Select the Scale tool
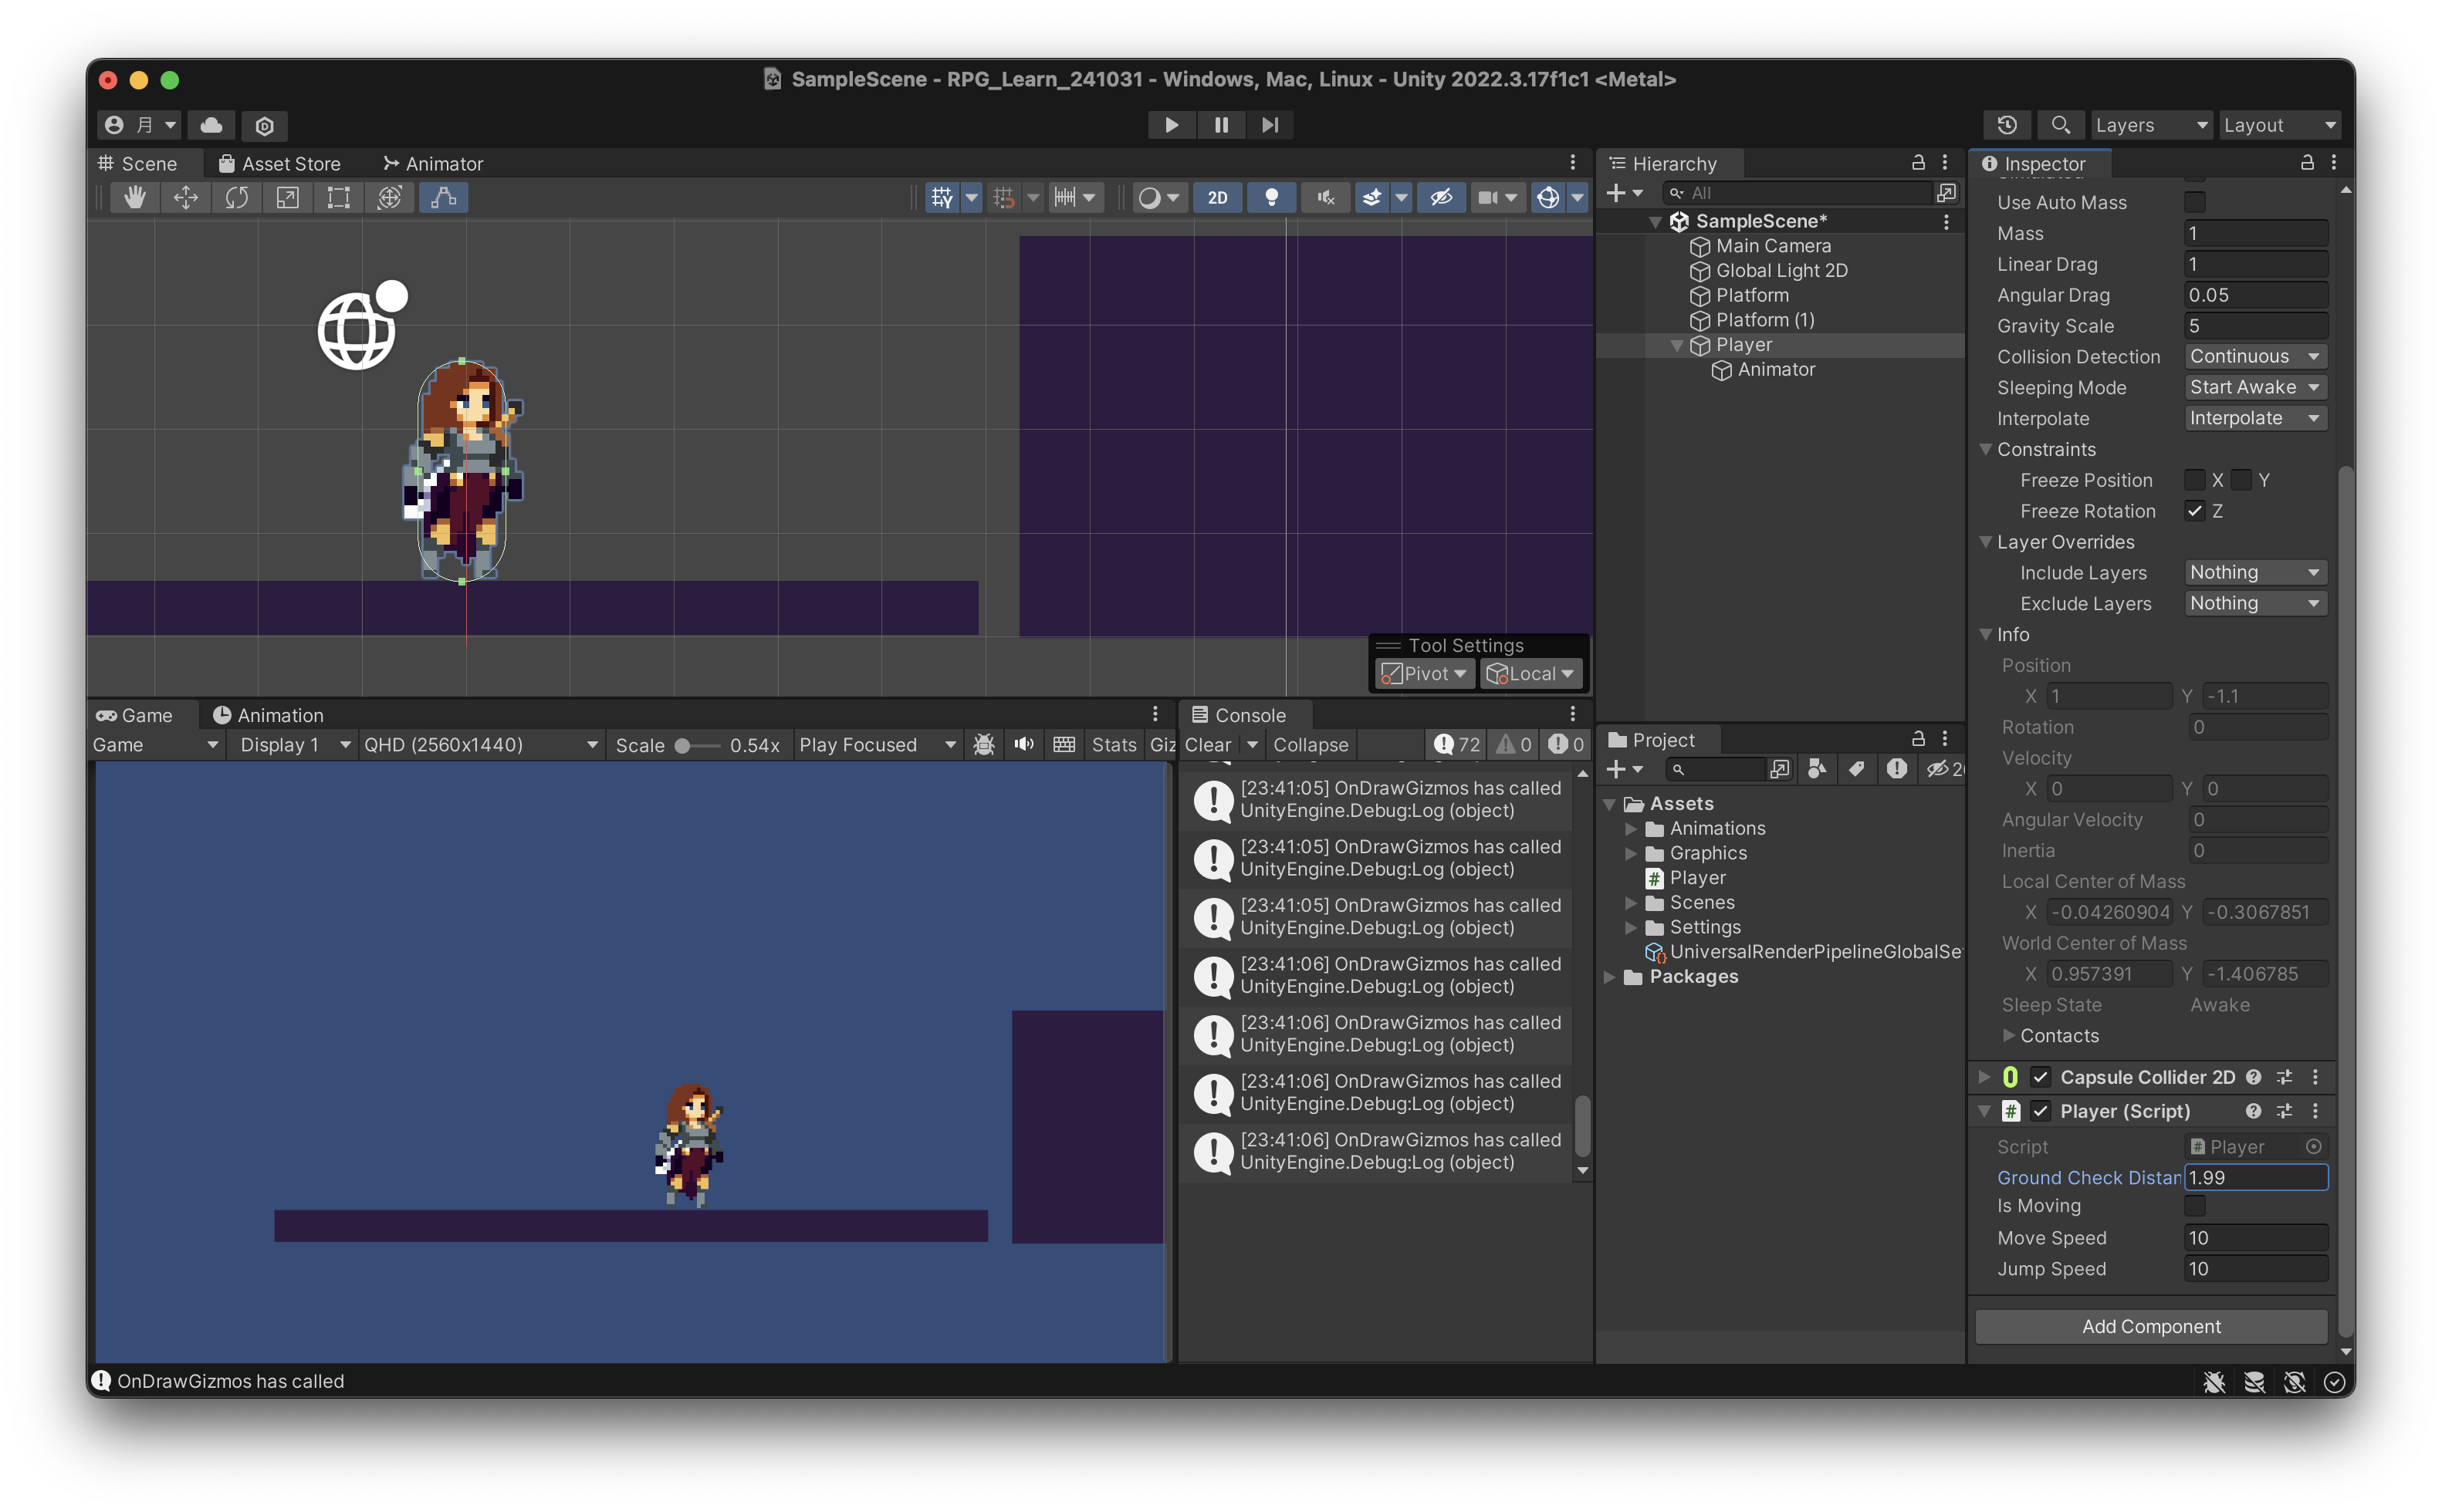Viewport: 2442px width, 1512px height. coord(287,198)
